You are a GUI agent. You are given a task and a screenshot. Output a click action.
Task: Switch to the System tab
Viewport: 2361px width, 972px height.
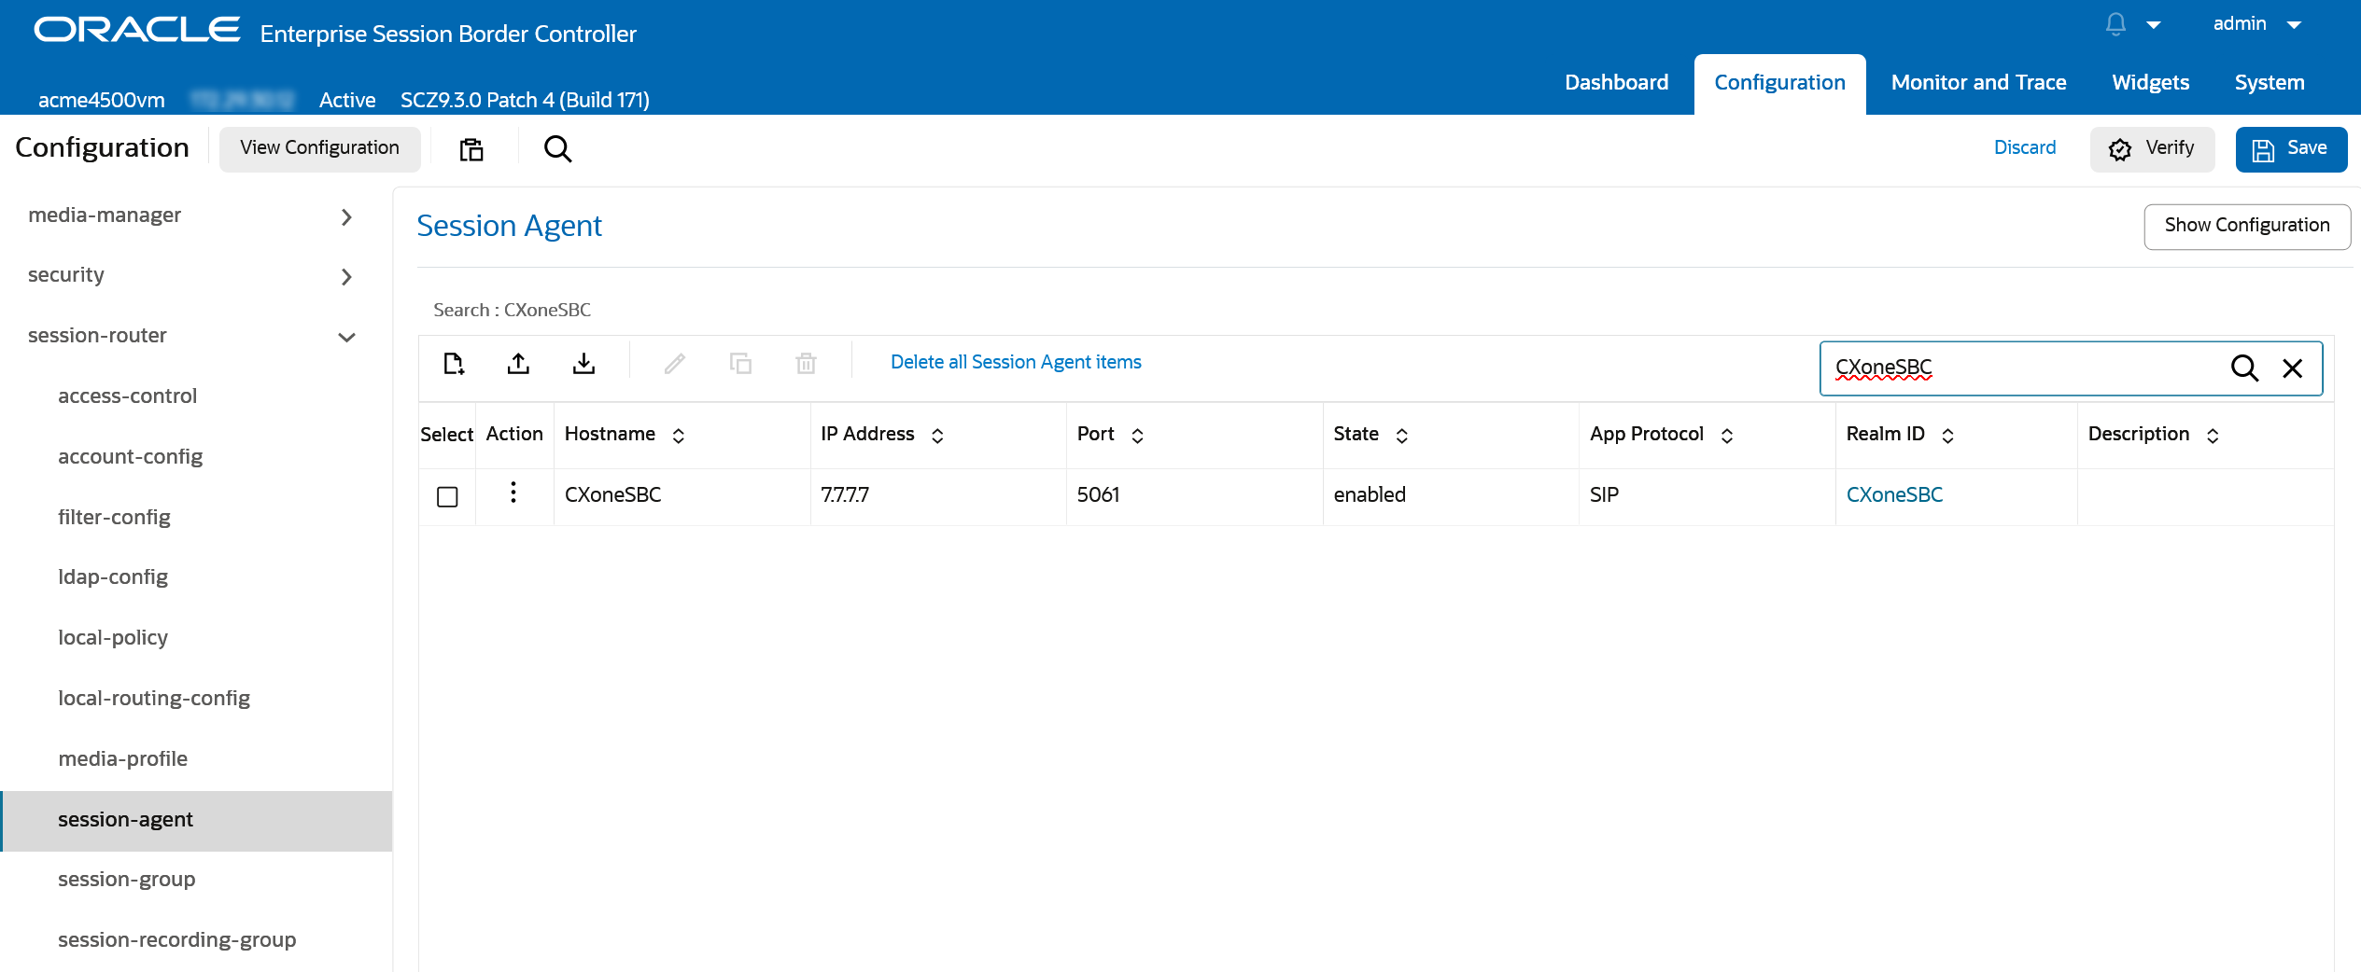click(x=2269, y=83)
